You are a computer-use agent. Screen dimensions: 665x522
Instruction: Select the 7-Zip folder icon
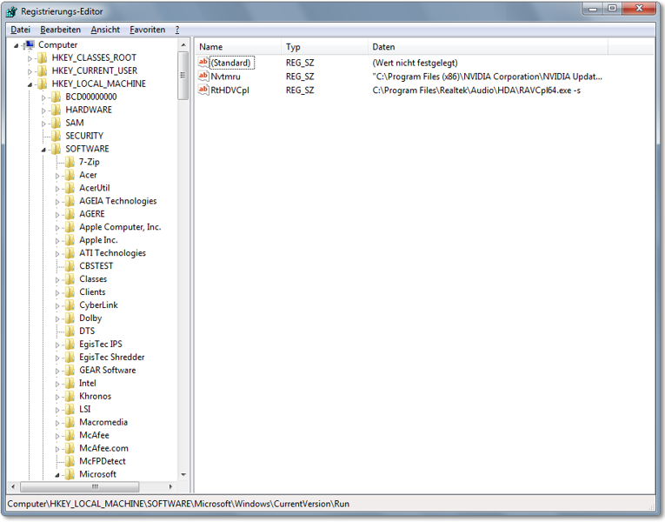click(x=70, y=162)
